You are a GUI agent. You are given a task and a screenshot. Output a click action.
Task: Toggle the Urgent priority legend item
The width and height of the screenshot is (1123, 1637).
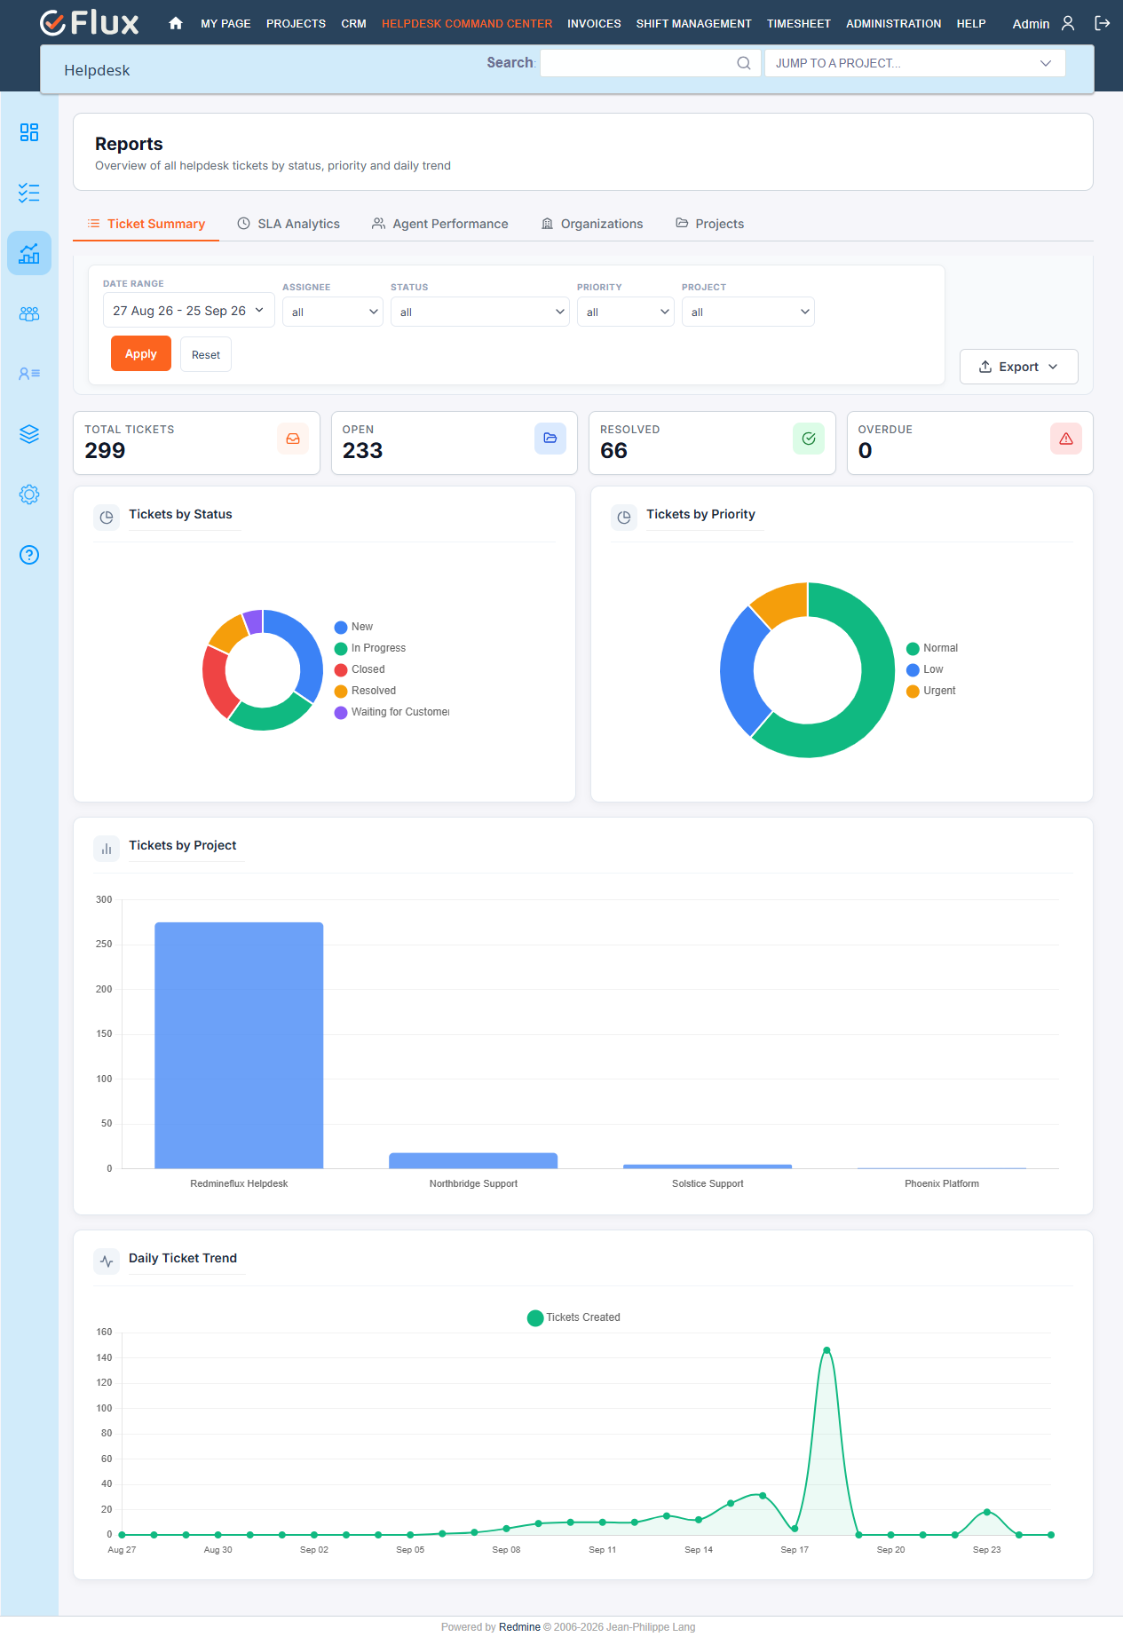click(x=931, y=691)
